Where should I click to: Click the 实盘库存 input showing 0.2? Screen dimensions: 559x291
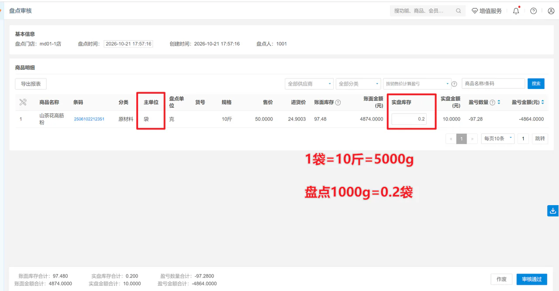pyautogui.click(x=409, y=119)
